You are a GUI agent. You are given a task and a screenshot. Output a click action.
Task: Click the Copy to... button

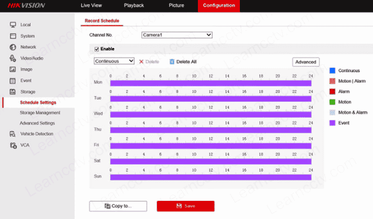click(118, 206)
